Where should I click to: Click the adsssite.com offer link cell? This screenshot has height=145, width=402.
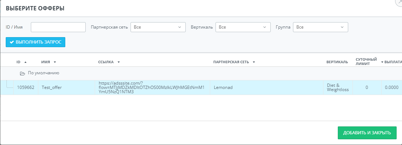[x=151, y=87]
